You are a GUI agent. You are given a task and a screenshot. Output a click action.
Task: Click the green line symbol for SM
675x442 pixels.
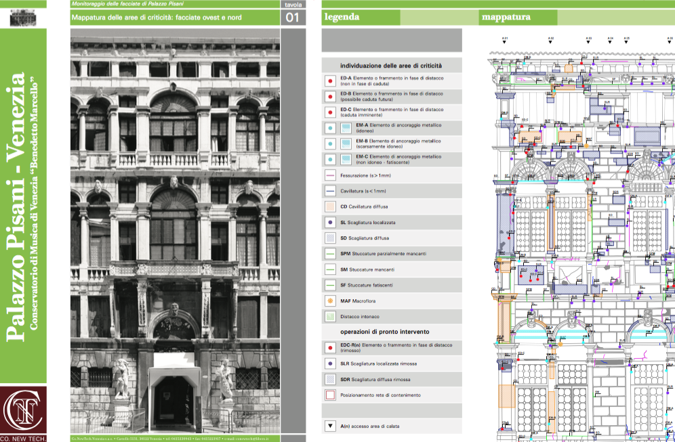tap(330, 269)
